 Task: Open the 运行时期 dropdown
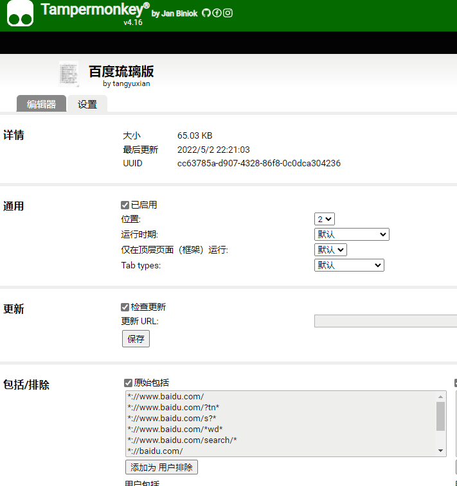[x=352, y=234]
